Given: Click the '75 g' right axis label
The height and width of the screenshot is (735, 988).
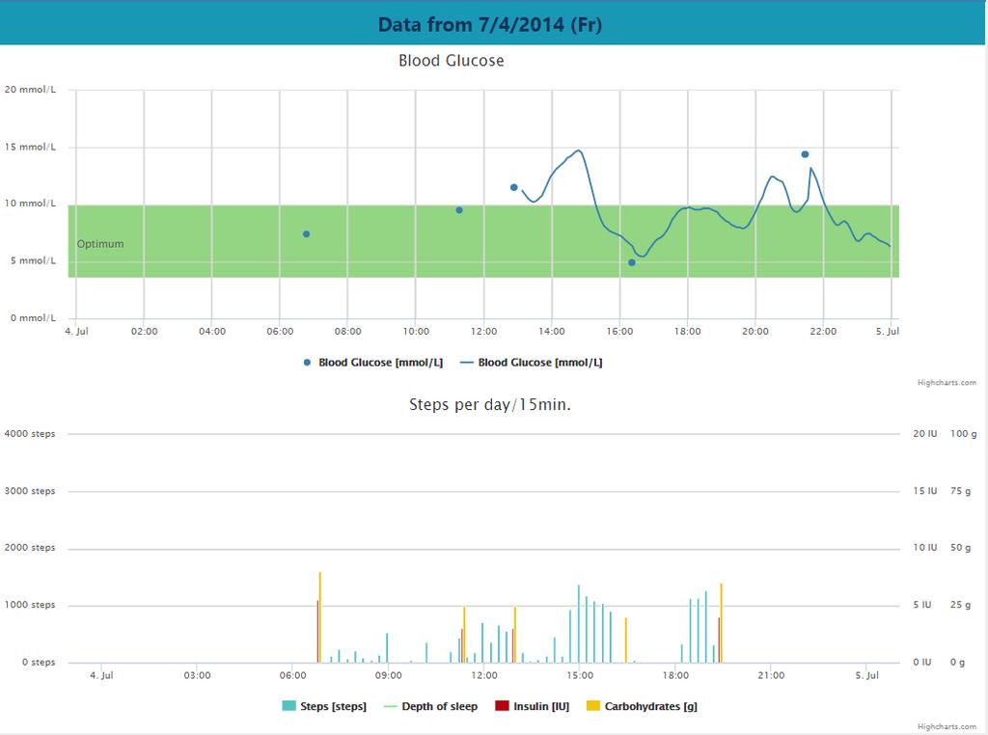Looking at the screenshot, I should [960, 491].
